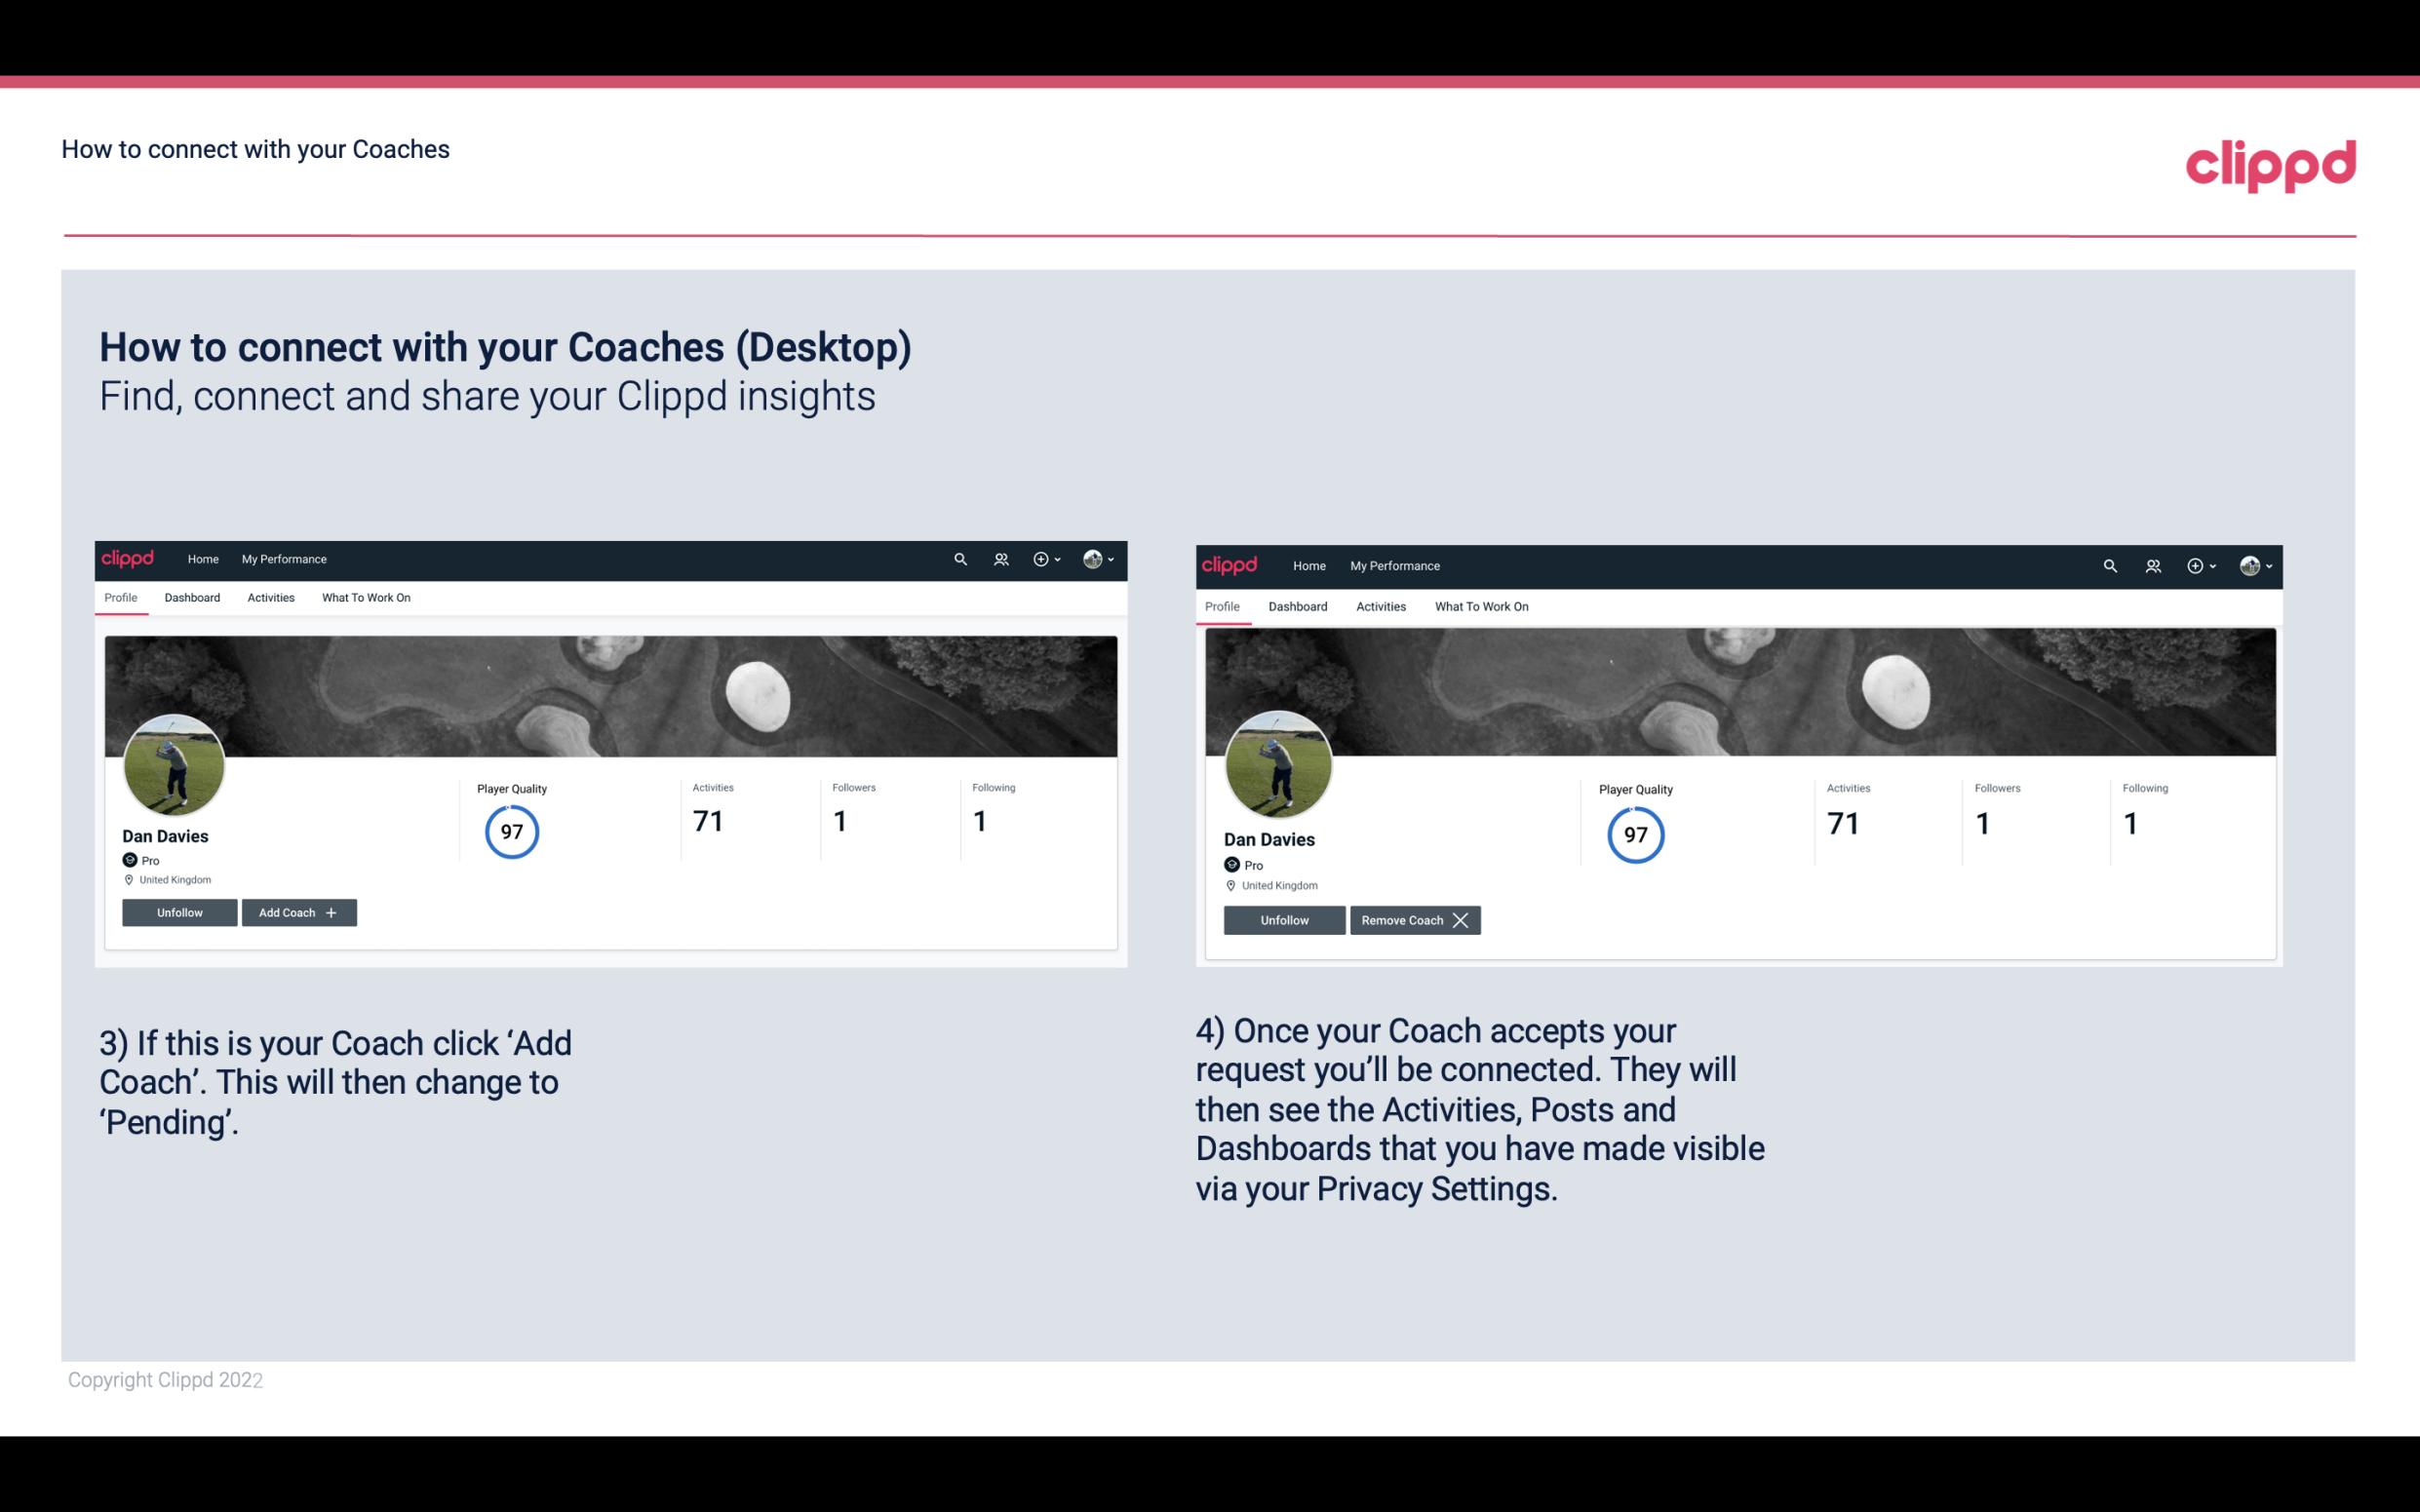Select the What To Work On tab
The height and width of the screenshot is (1512, 2420).
[363, 598]
